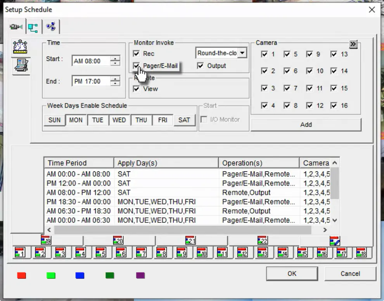Disable Camera 13 checkbox
384x301 pixels.
coord(334,54)
